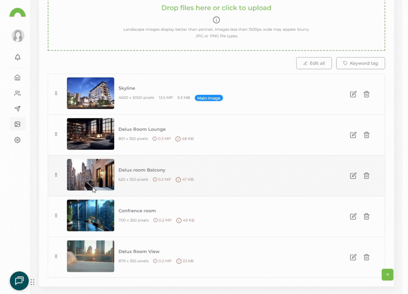Image resolution: width=408 pixels, height=294 pixels.
Task: Open the users section in the sidebar
Action: tap(17, 93)
